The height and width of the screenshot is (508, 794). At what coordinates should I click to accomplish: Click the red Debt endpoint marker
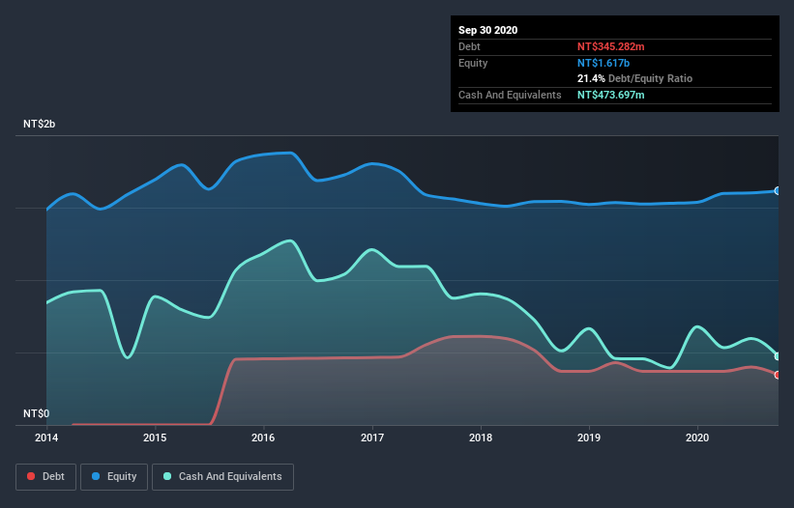tap(778, 375)
